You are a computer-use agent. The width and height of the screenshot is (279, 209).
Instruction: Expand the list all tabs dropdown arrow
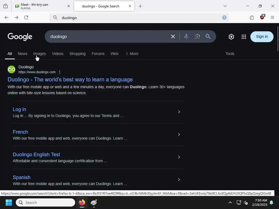coord(225,6)
